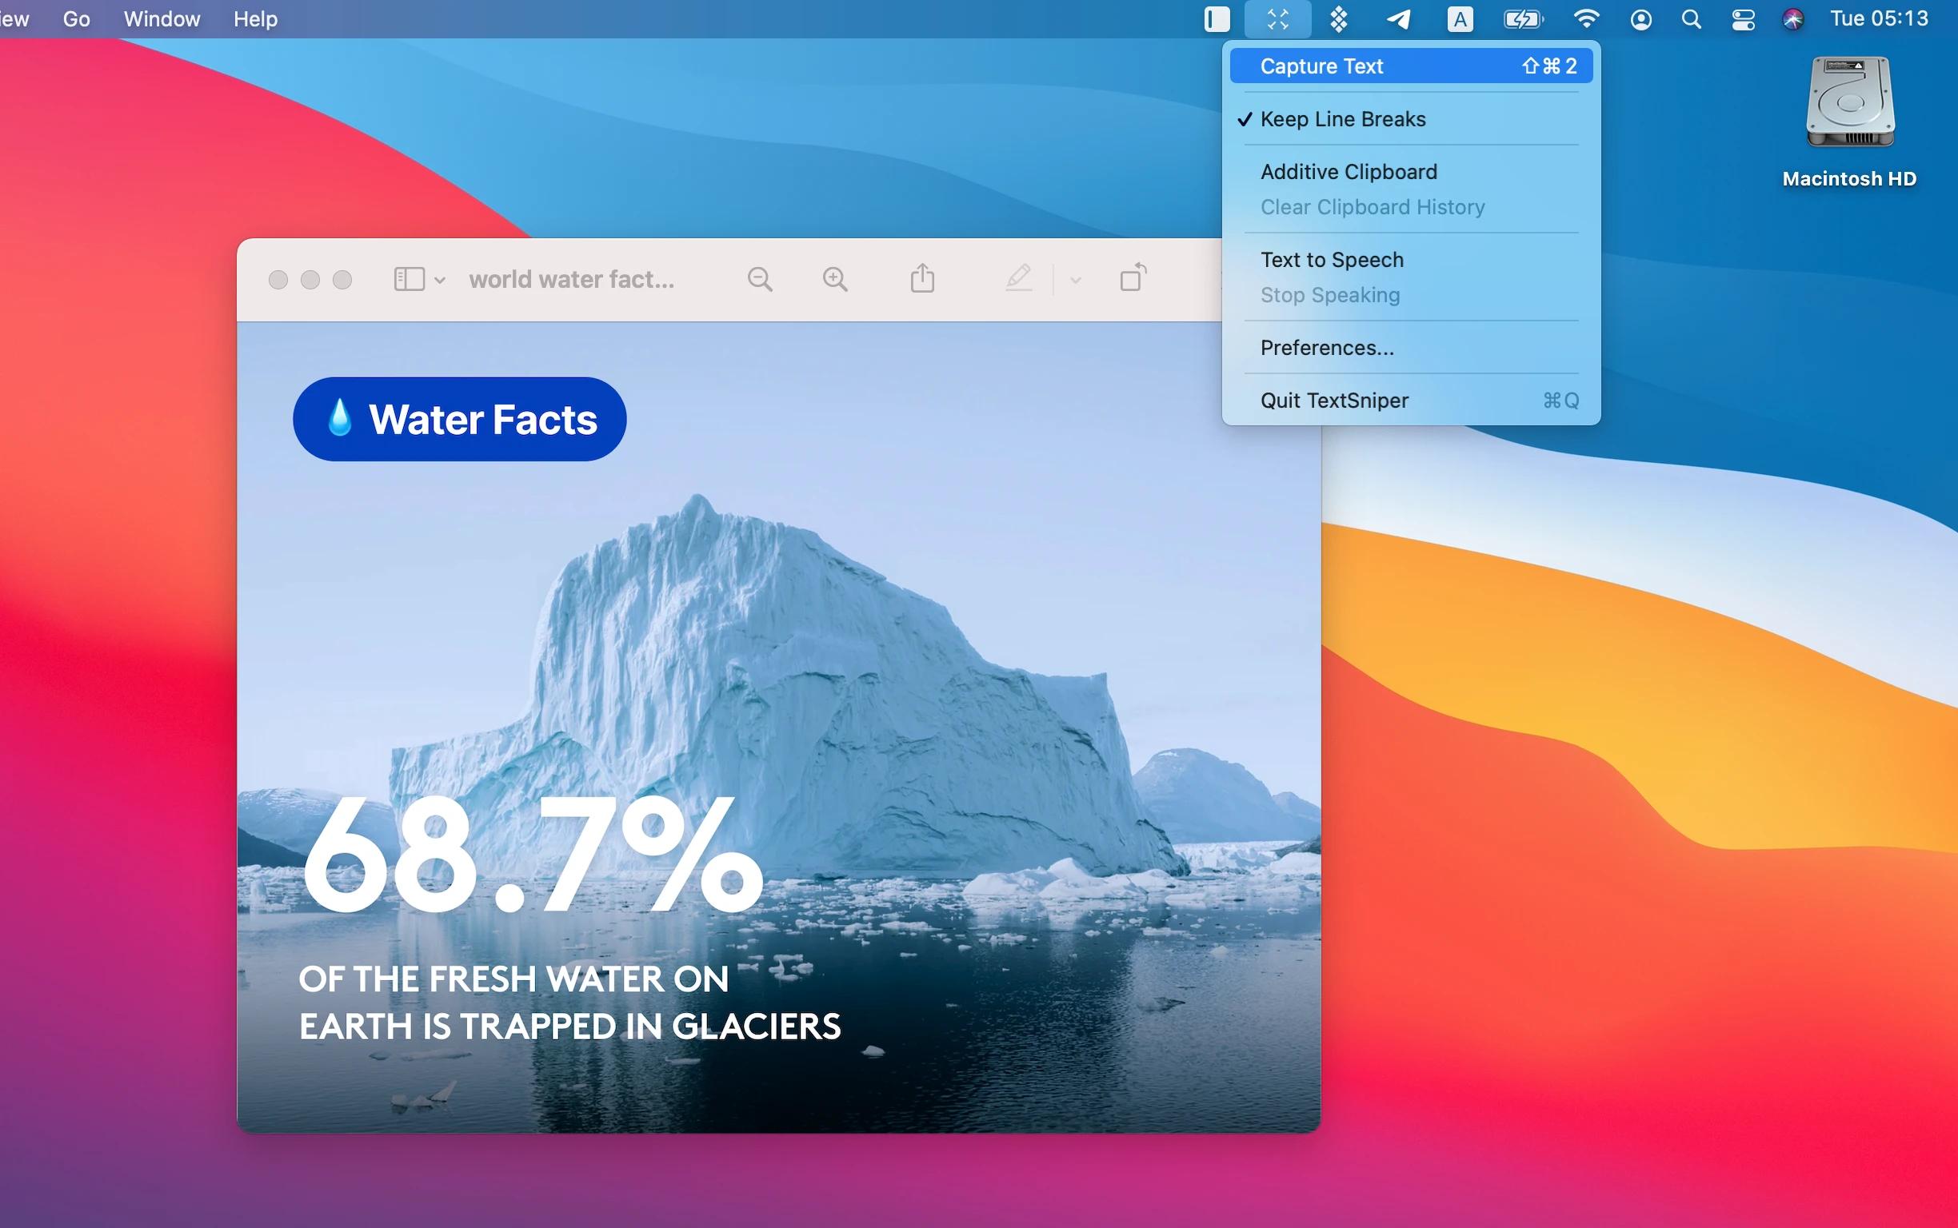Clear Clipboard History now
The width and height of the screenshot is (1958, 1228).
tap(1373, 206)
